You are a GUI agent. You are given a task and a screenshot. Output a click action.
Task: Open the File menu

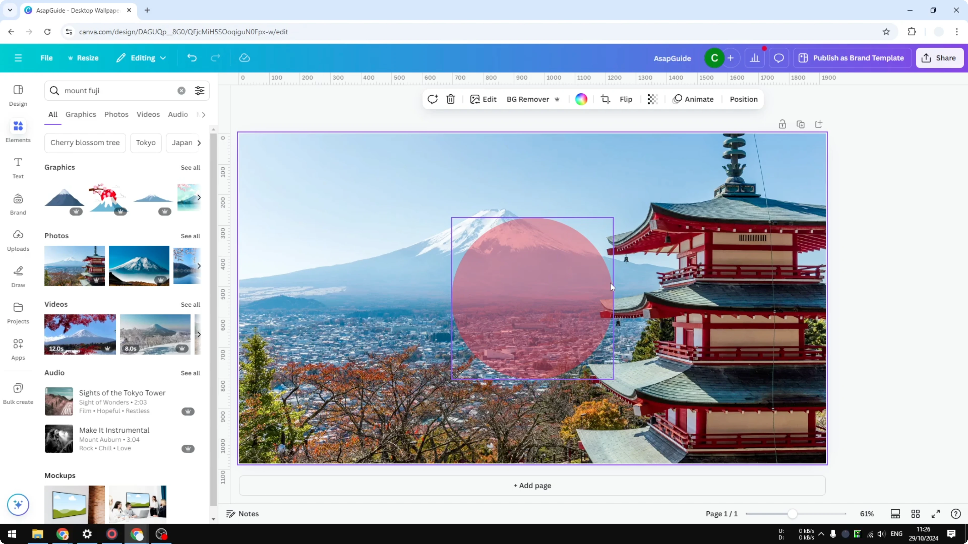pos(47,58)
